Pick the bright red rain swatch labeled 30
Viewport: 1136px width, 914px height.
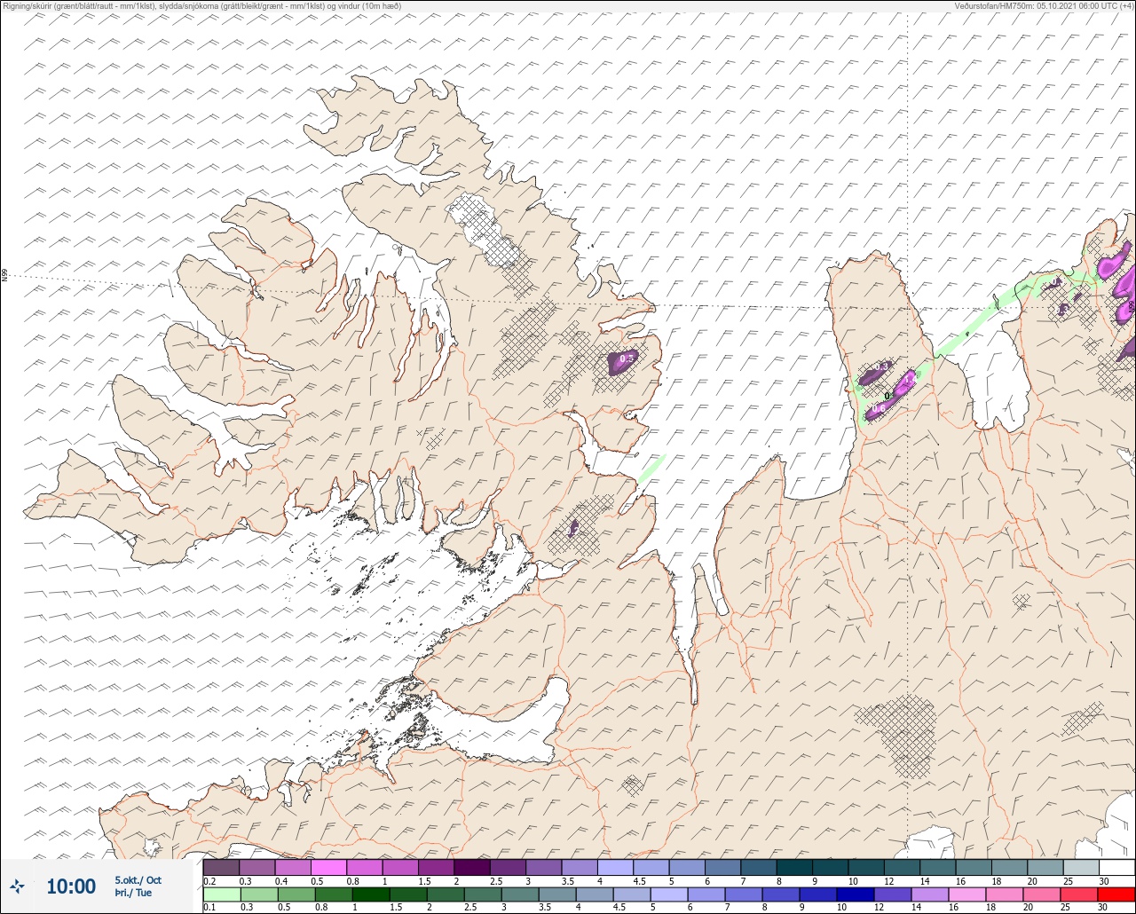point(1116,894)
